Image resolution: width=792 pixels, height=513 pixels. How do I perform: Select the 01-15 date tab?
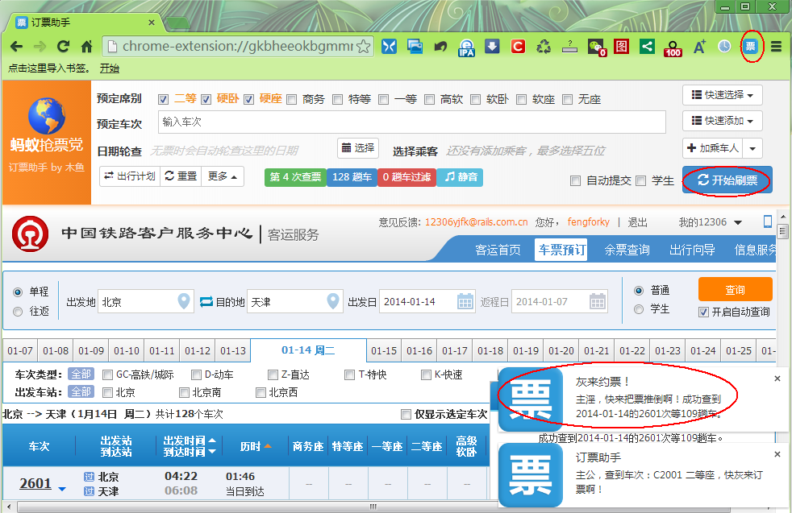pyautogui.click(x=384, y=350)
